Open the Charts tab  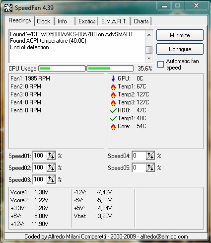pyautogui.click(x=141, y=21)
